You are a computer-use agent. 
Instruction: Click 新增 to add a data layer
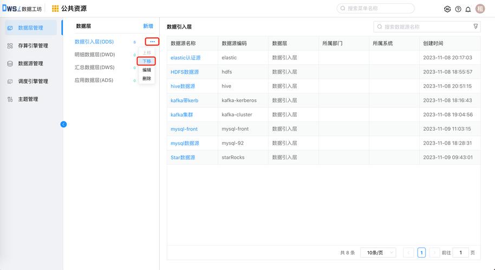(x=148, y=26)
